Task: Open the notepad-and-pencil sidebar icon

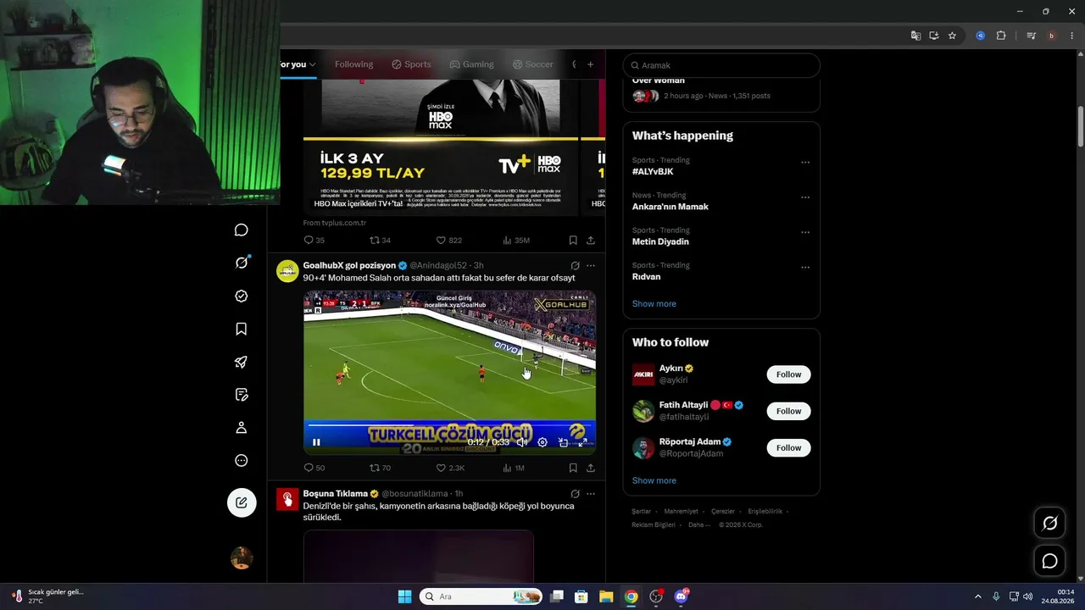Action: point(242,395)
